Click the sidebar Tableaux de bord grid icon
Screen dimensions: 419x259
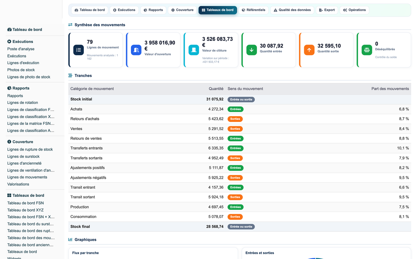click(x=9, y=196)
